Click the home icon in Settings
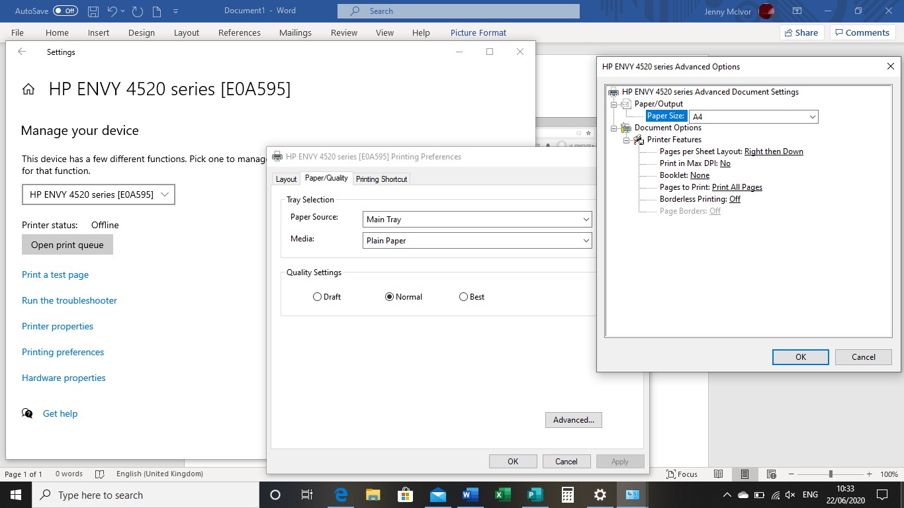This screenshot has width=904, height=508. tap(28, 89)
